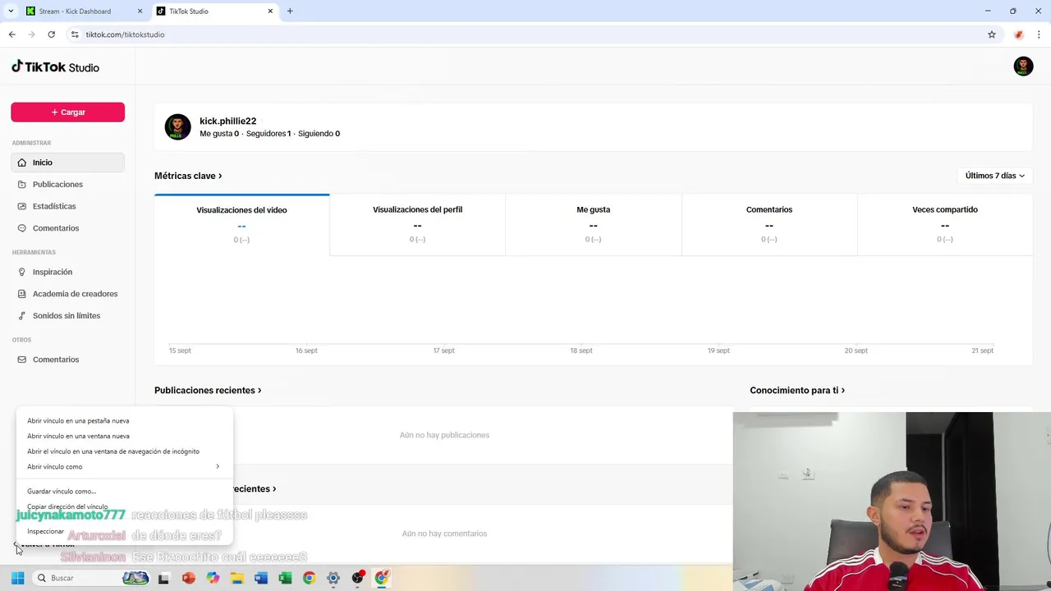Click the Chrome profile icon in the toolbar

pyautogui.click(x=1018, y=34)
